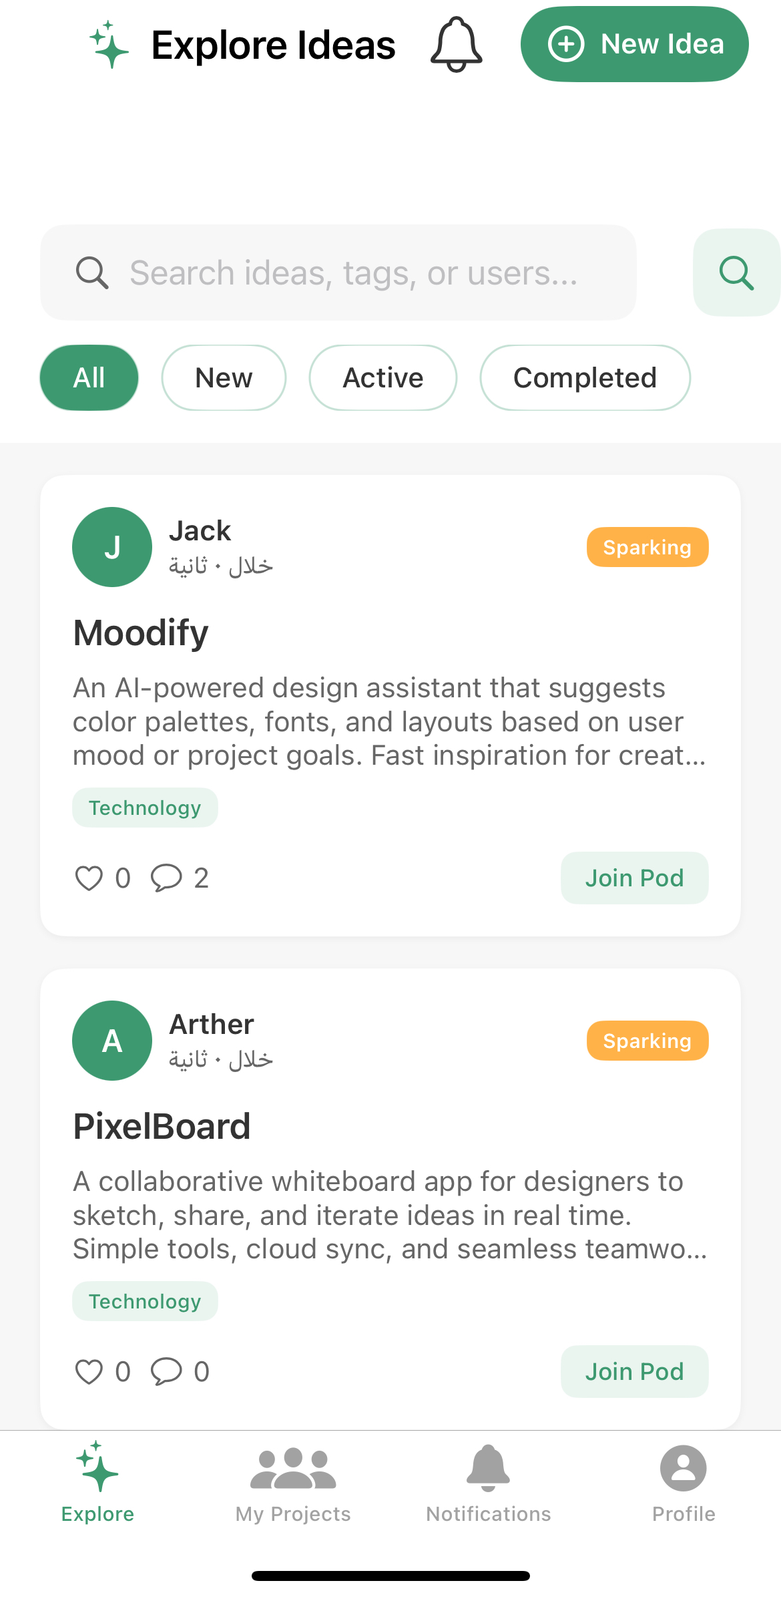
Task: Select the All filter chip
Action: (89, 377)
